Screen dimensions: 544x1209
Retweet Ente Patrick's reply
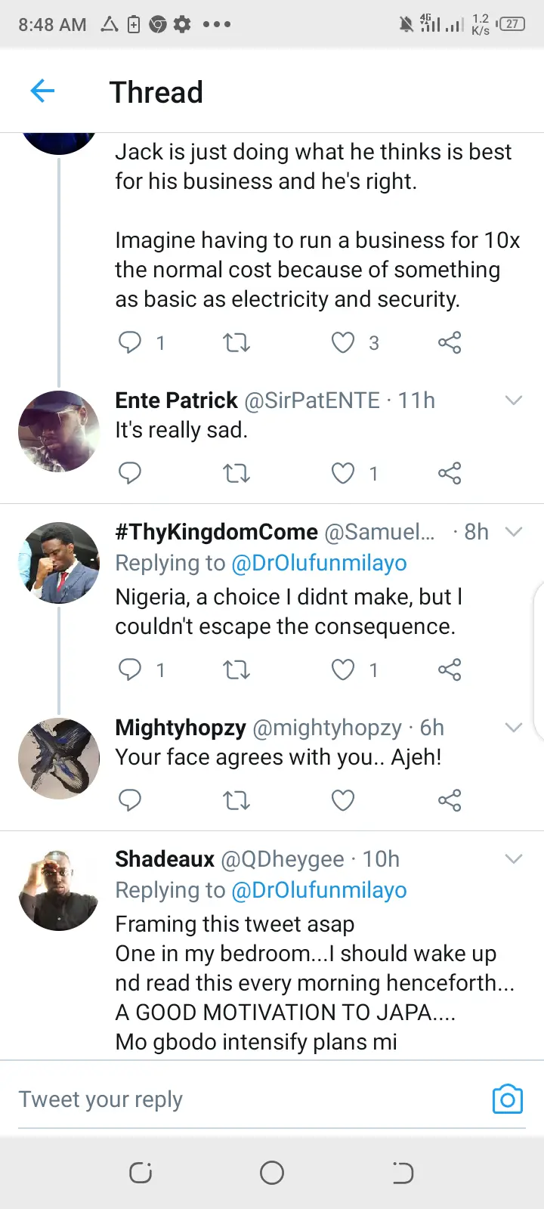236,474
